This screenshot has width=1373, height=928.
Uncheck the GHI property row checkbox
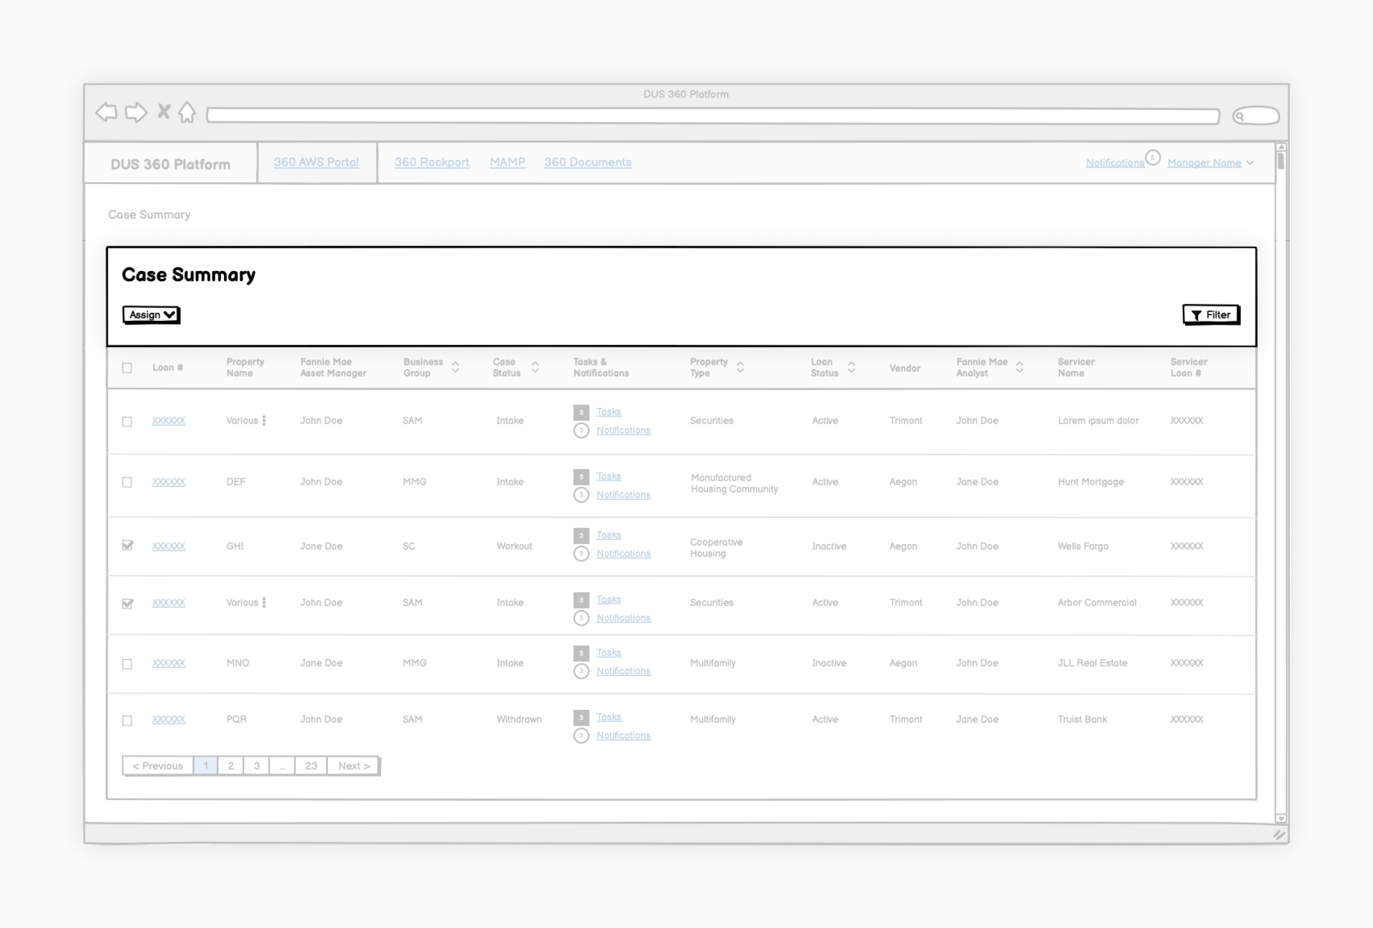pos(127,546)
